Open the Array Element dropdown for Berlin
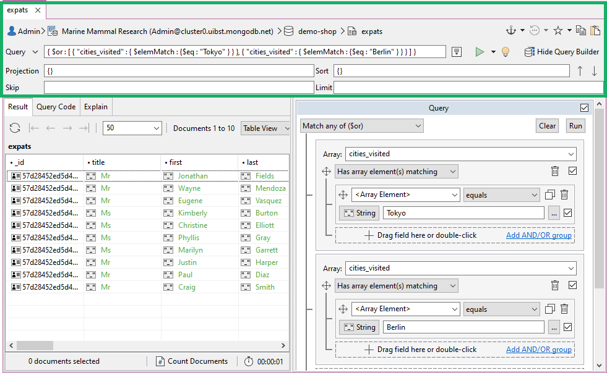Screen dimensions: 607x373 tap(406, 309)
